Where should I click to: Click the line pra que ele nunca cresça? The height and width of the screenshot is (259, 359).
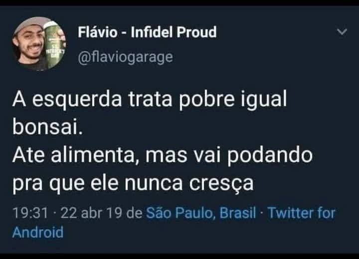(x=133, y=183)
